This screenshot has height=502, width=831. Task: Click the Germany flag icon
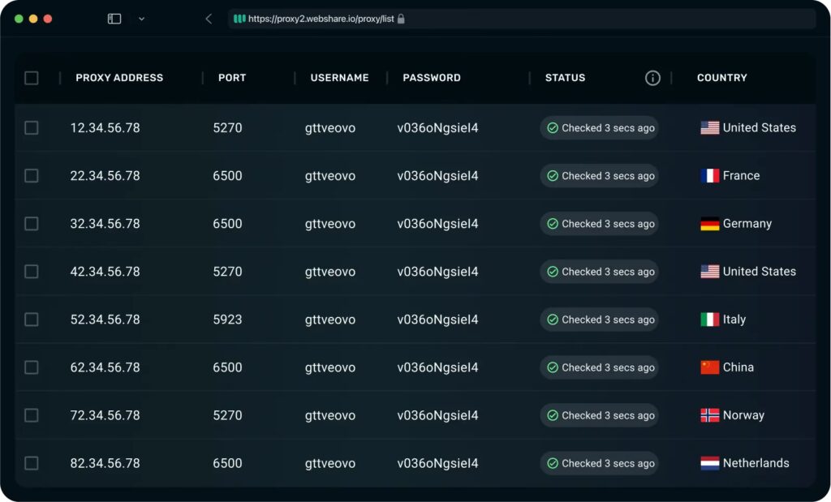coord(710,224)
